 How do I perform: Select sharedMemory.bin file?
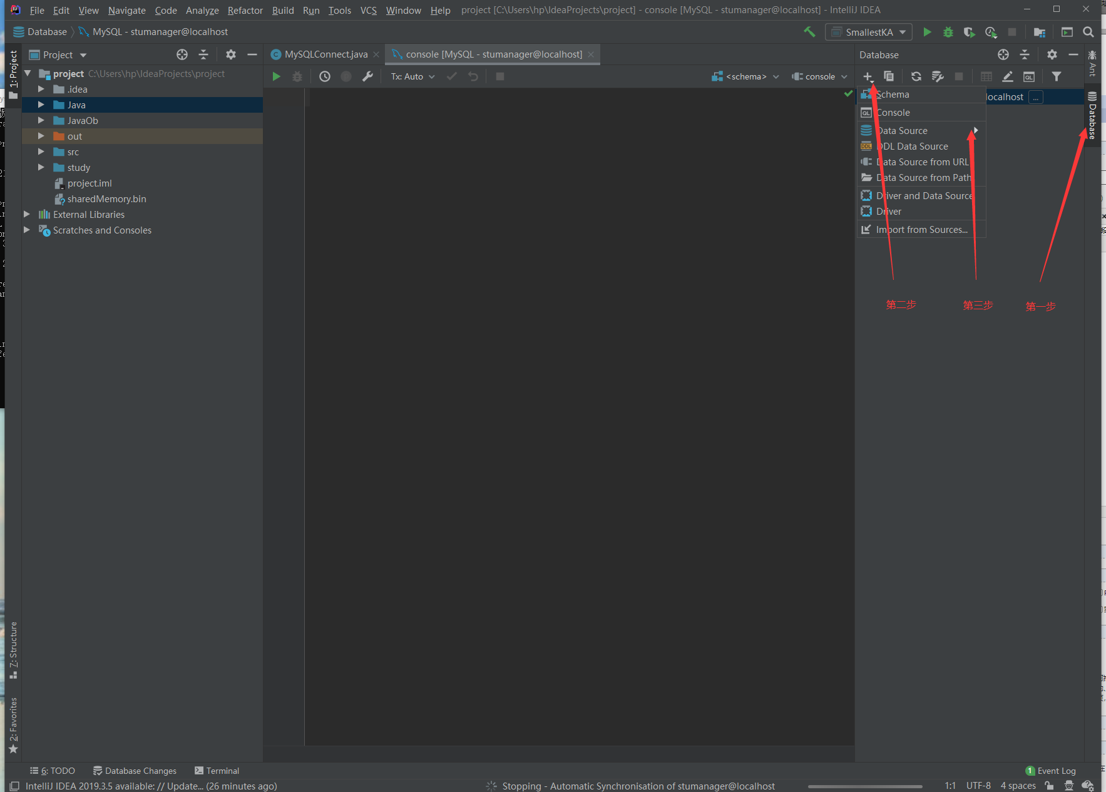click(106, 198)
